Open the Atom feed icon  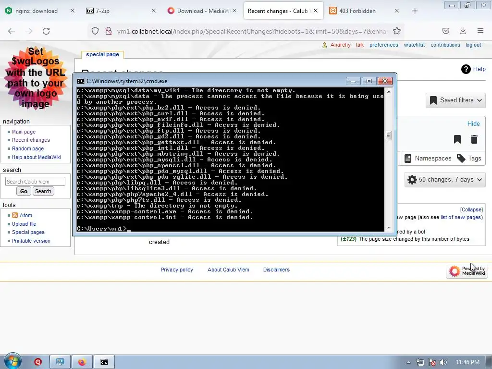coord(15,215)
